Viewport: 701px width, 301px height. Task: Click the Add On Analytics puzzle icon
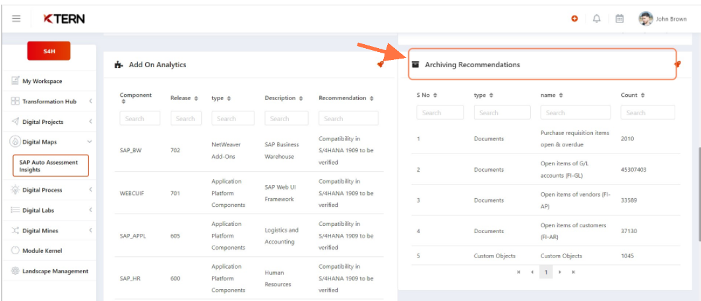(119, 65)
